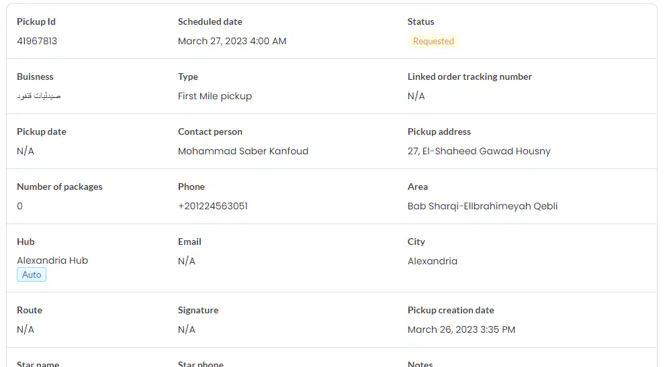The height and width of the screenshot is (367, 667).
Task: Click the Star name label
Action: pyautogui.click(x=38, y=364)
